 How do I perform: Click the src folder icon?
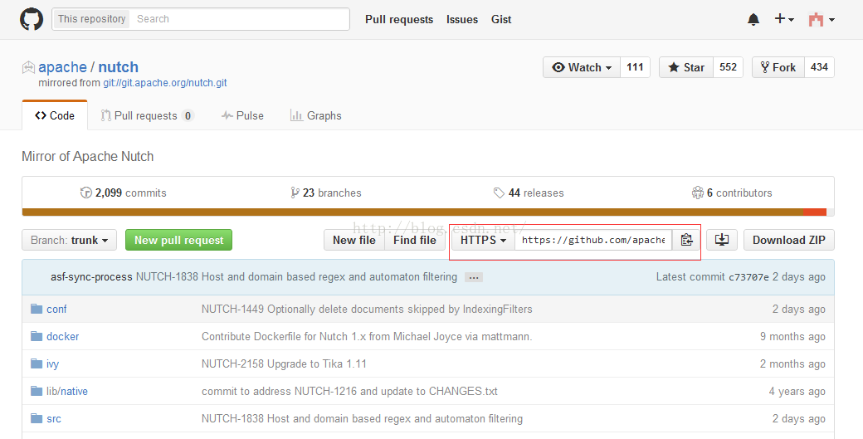point(37,418)
